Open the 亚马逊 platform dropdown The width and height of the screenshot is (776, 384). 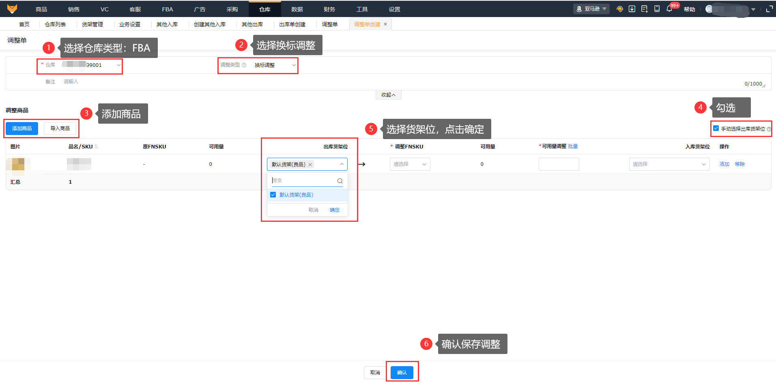tap(591, 9)
